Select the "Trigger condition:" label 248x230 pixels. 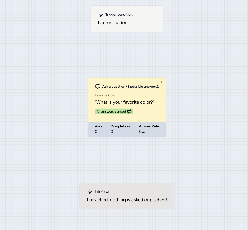click(119, 15)
